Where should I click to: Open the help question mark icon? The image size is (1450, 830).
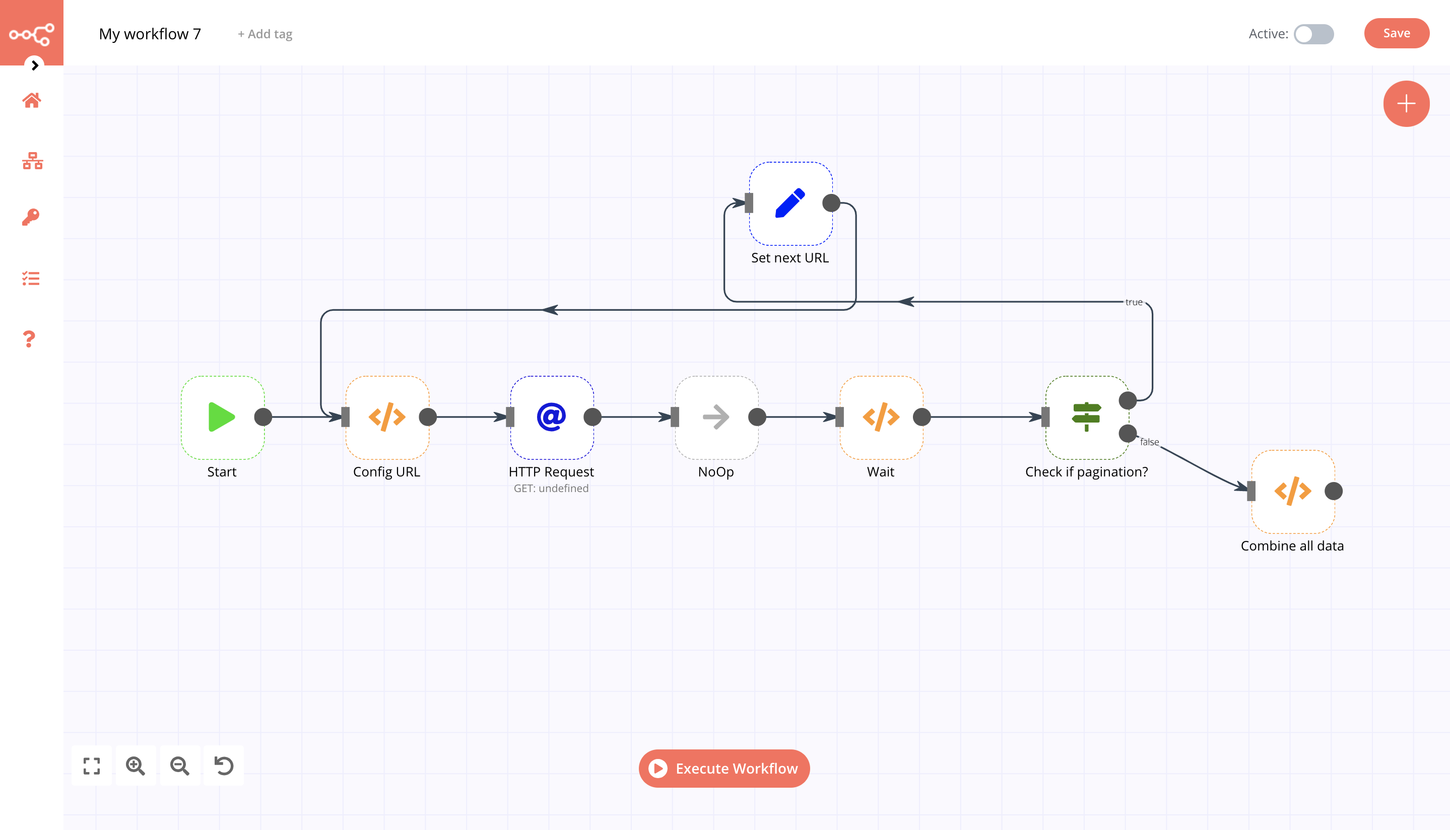pos(29,339)
